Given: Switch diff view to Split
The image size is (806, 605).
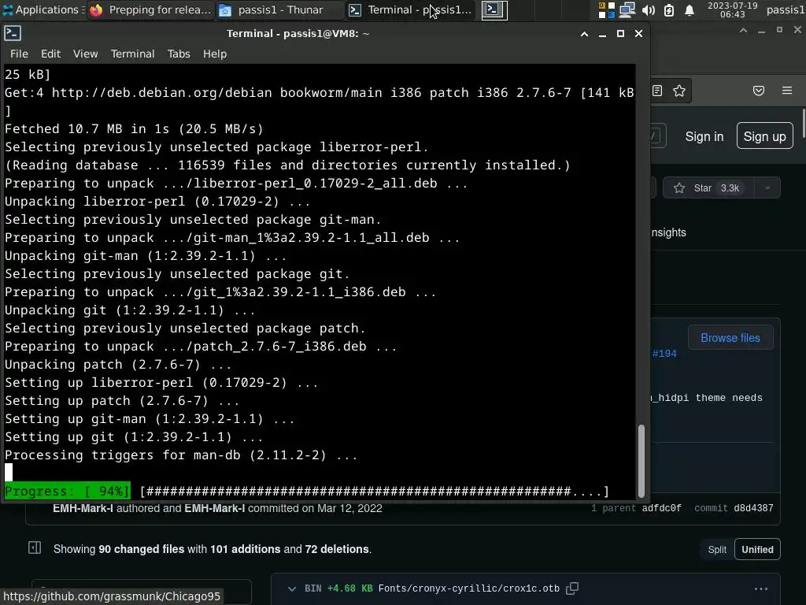Looking at the screenshot, I should pos(717,549).
